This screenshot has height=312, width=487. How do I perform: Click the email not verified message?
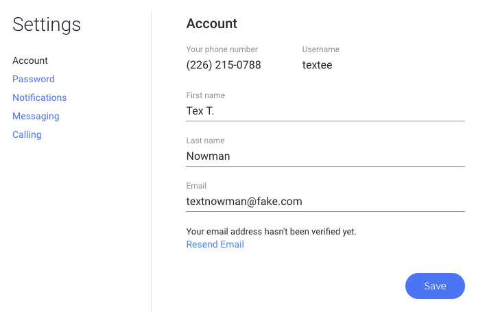(x=272, y=232)
